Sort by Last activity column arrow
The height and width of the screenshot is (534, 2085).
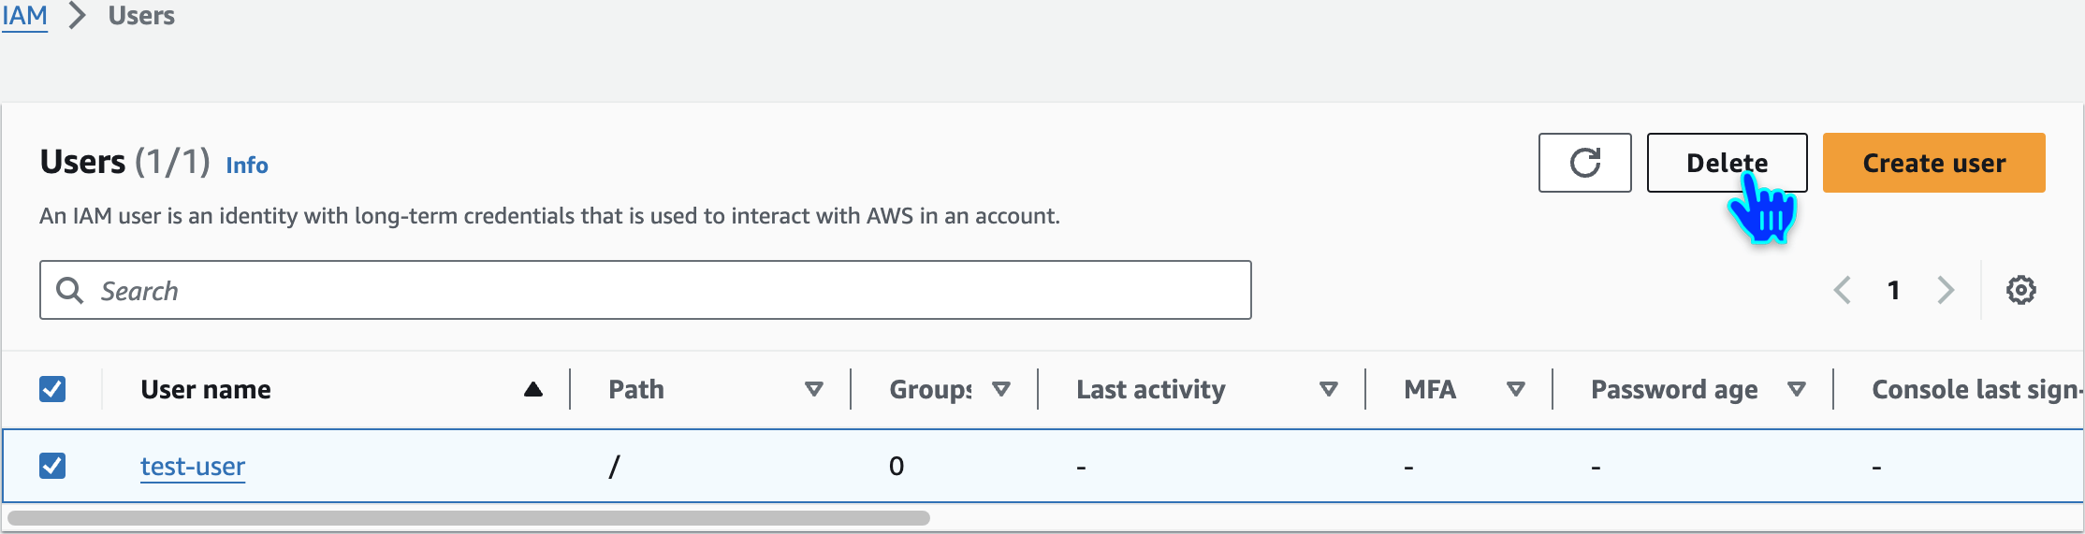(1328, 389)
